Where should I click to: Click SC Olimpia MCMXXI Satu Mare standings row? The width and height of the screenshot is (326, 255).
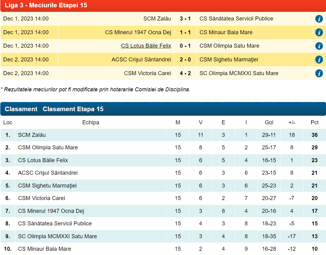[x=57, y=236]
